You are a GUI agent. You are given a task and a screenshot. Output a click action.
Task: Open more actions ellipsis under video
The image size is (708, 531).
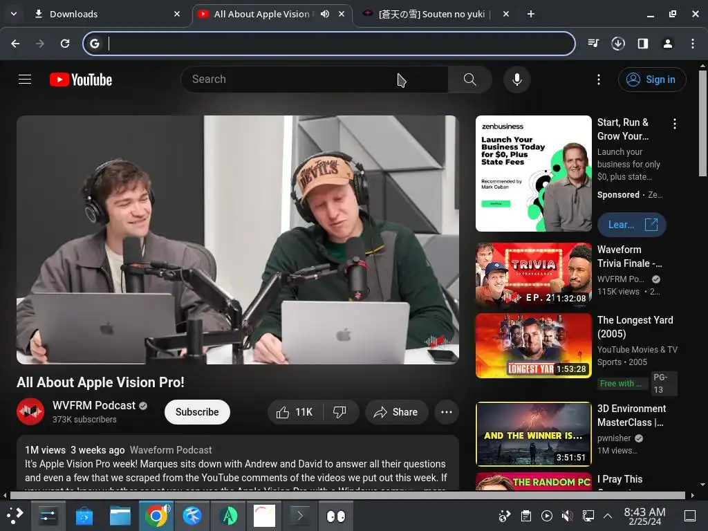447,412
